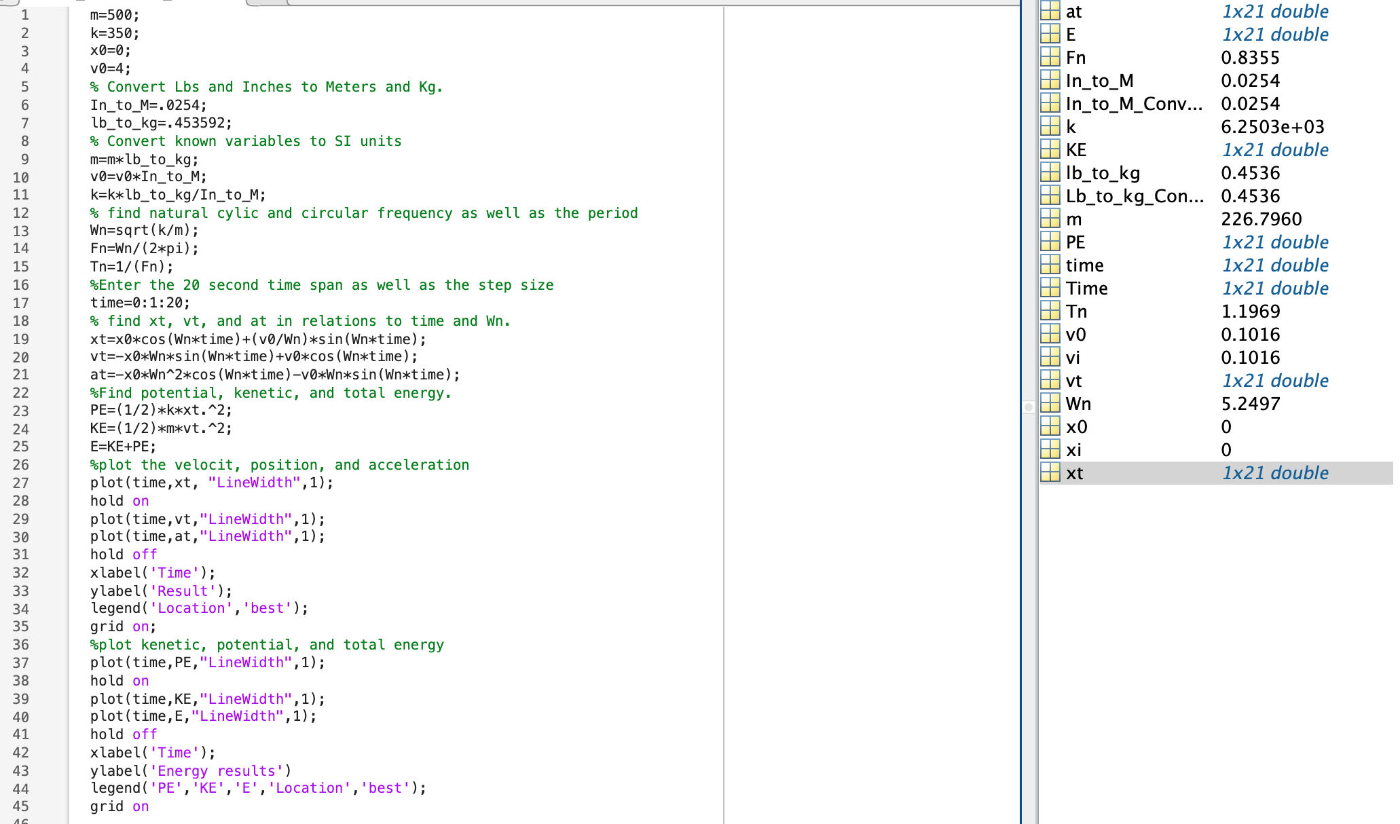Click the icon next to variable Tn
This screenshot has height=824, width=1400.
pyautogui.click(x=1050, y=312)
